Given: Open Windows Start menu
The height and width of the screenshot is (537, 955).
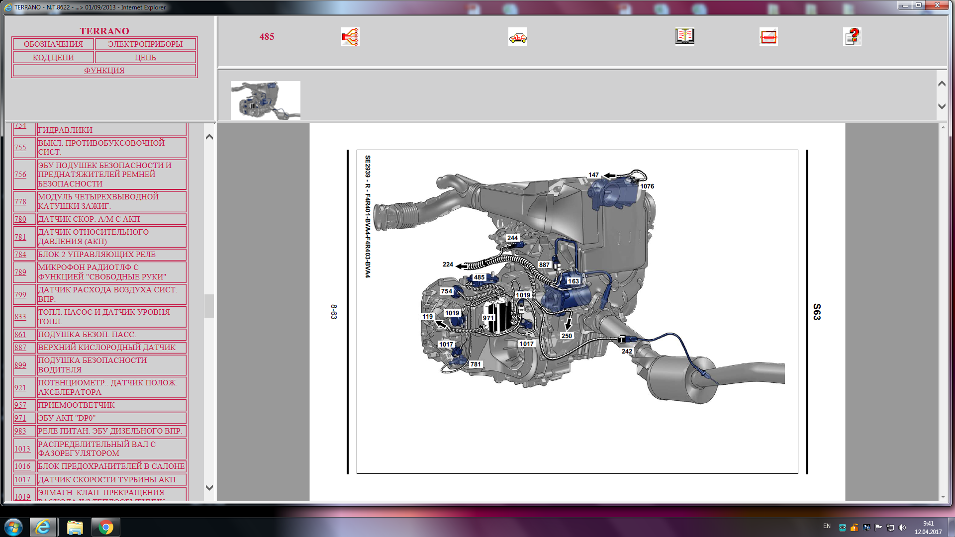Looking at the screenshot, I should tap(13, 527).
